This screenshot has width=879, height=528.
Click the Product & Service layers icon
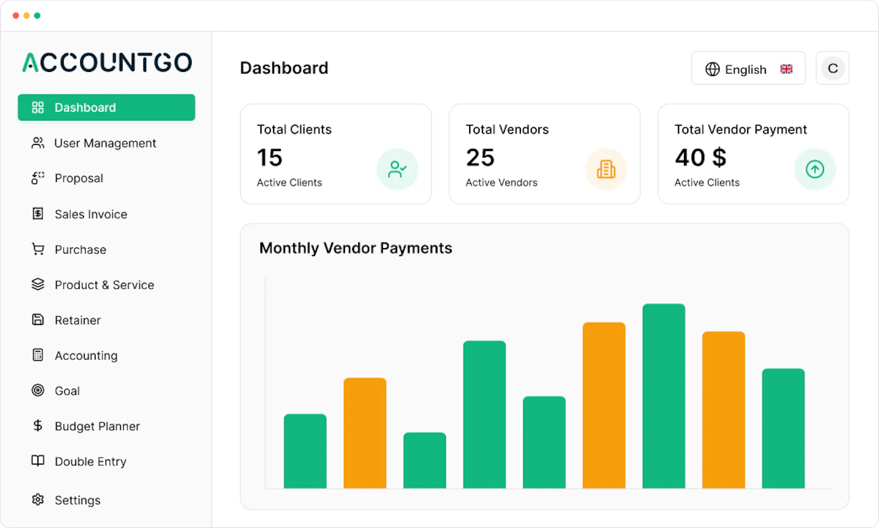(38, 284)
